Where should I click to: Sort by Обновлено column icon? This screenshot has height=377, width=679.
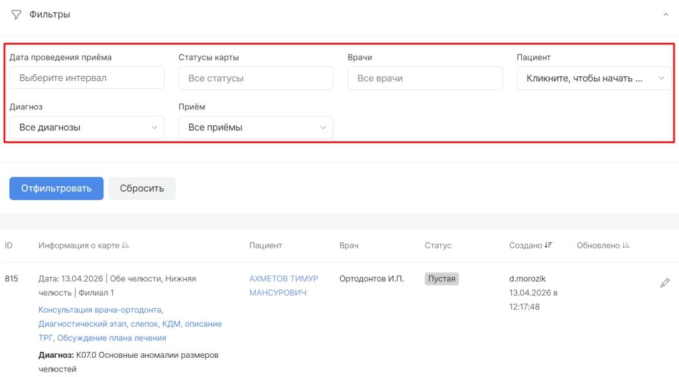point(625,246)
